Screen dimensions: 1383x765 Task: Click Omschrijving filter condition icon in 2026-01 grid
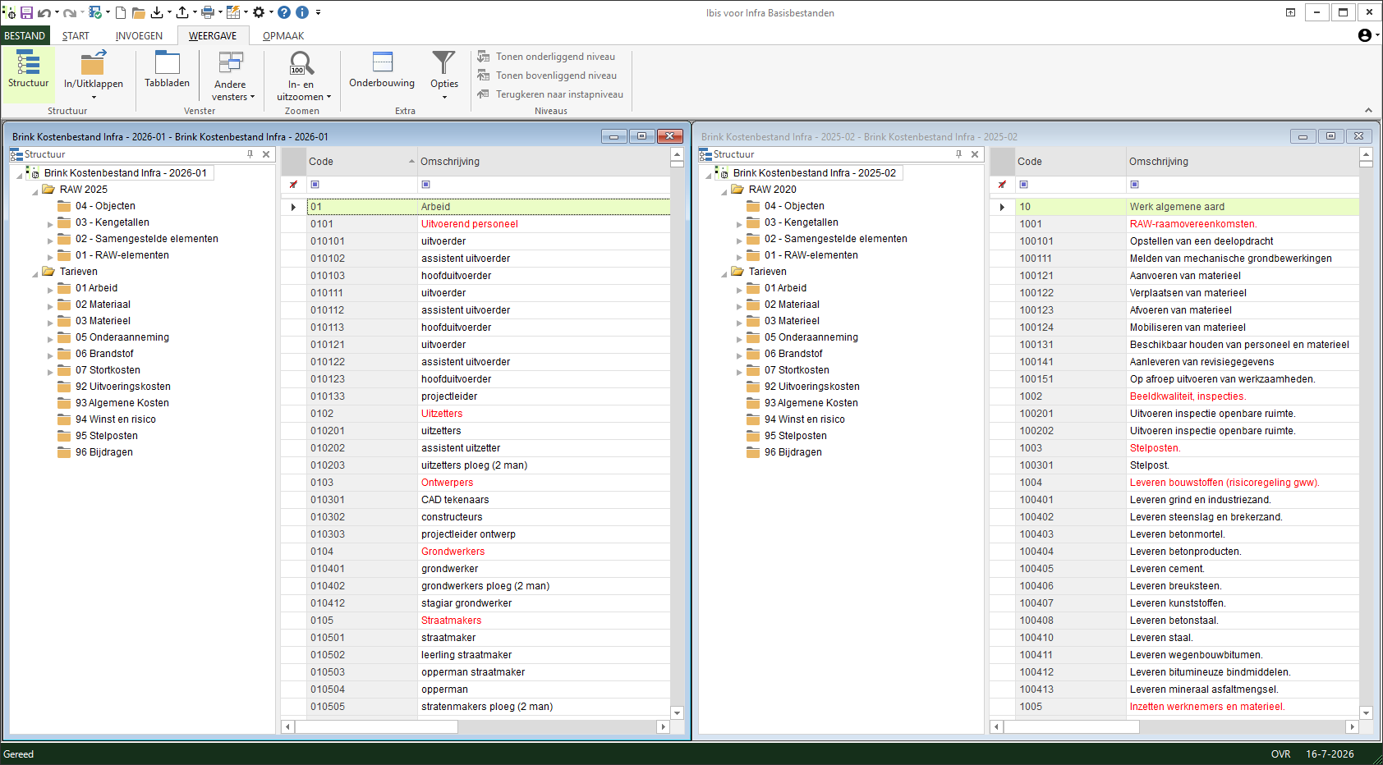[x=425, y=185]
